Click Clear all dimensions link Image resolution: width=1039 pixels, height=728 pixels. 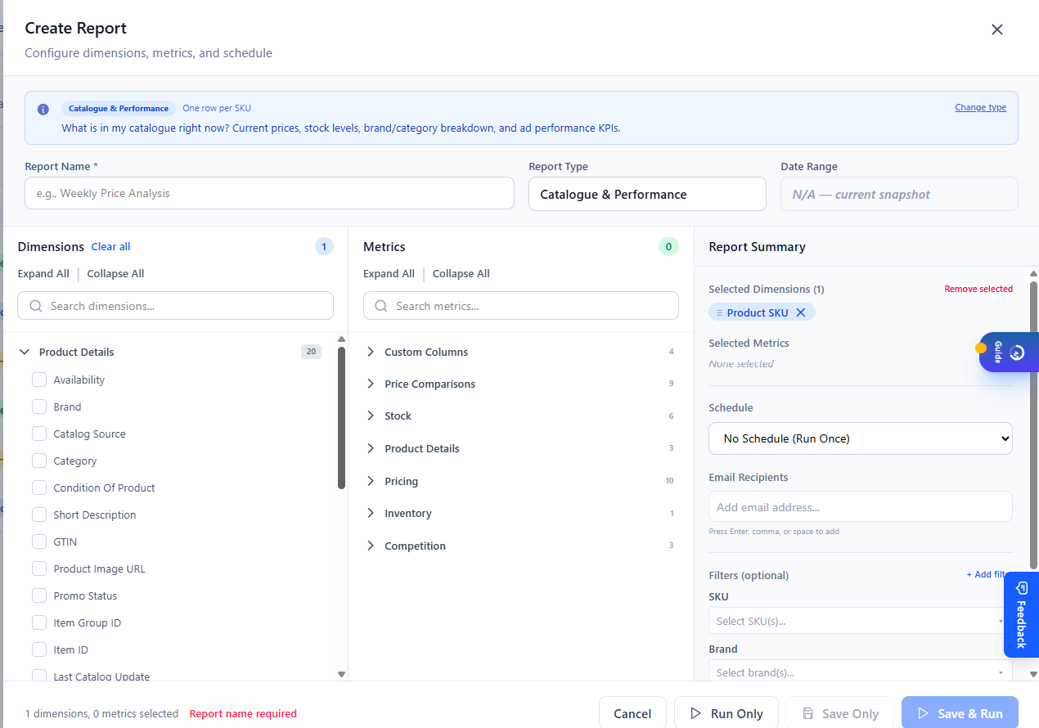(x=110, y=246)
